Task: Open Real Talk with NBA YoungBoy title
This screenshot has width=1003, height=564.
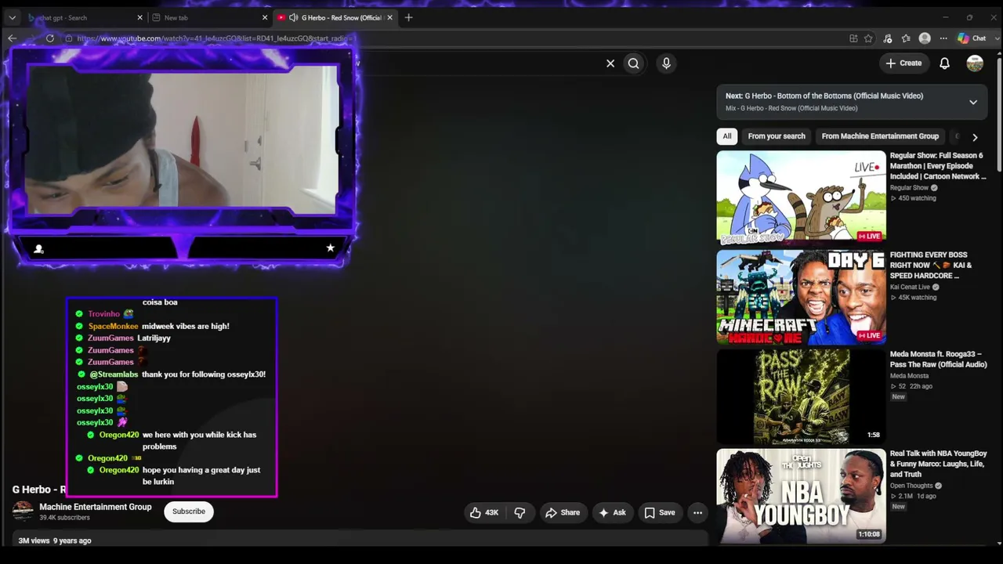Action: click(x=939, y=464)
